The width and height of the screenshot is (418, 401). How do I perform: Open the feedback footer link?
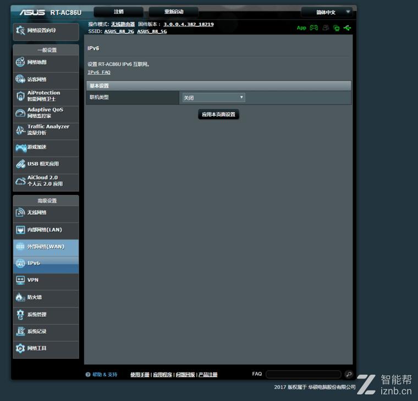pos(185,375)
